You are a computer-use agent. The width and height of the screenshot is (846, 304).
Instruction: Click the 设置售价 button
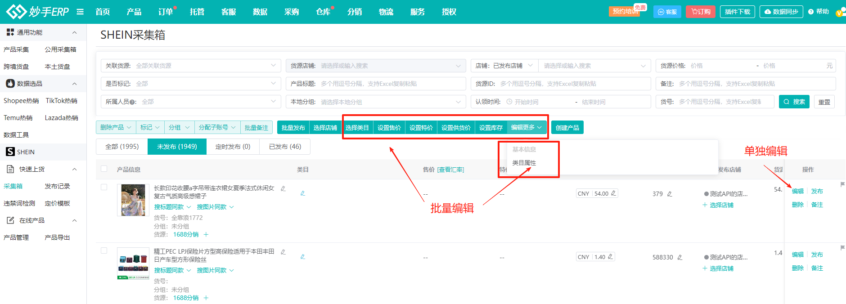click(389, 128)
